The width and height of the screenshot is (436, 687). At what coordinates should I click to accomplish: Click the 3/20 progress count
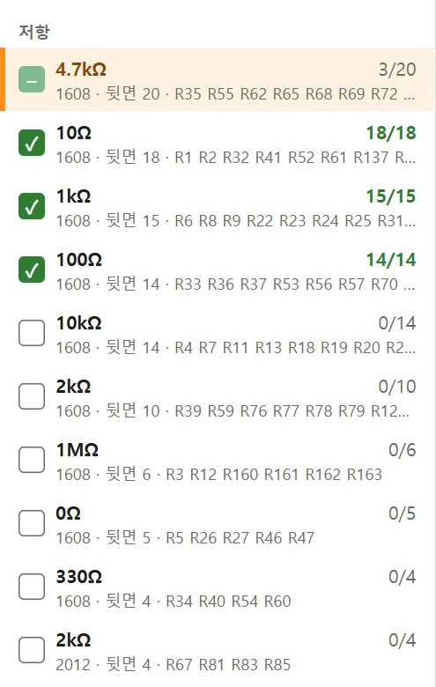[x=397, y=70]
